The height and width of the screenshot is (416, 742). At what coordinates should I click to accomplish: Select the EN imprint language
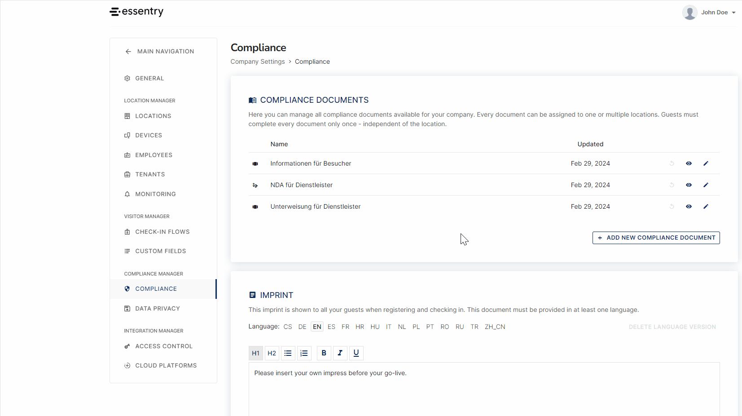(317, 327)
